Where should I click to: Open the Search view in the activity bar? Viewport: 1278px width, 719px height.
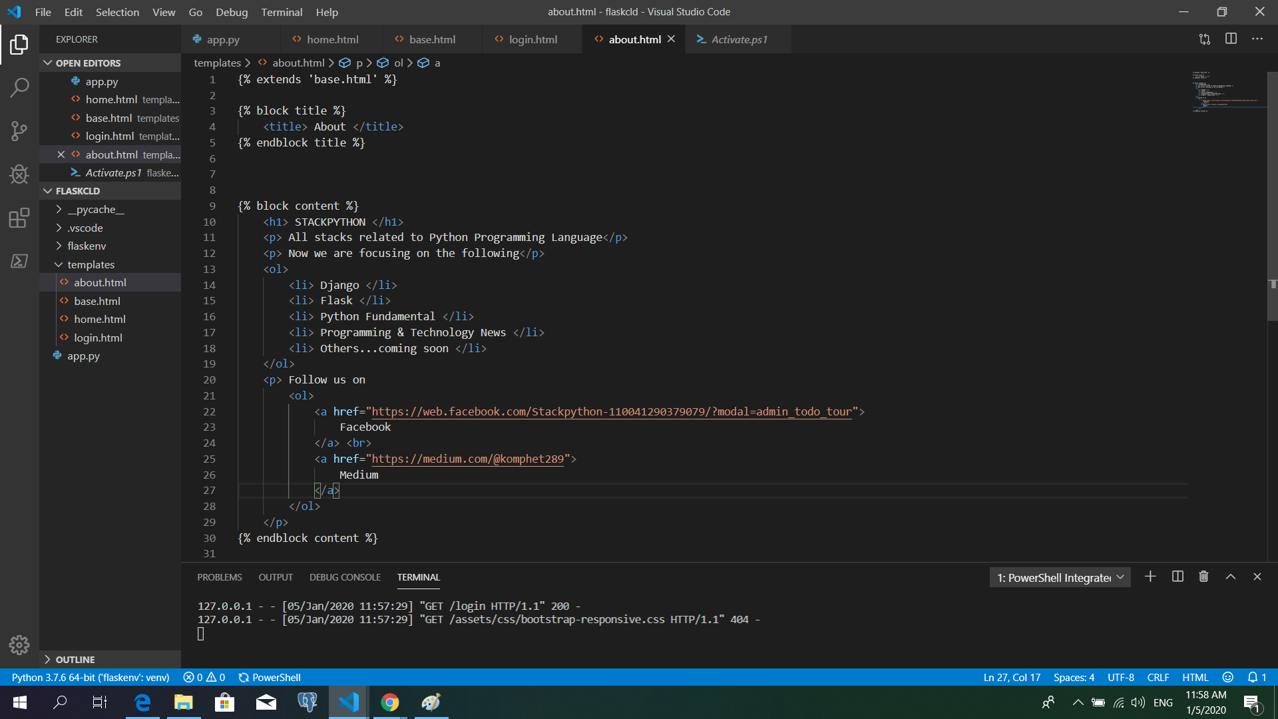(x=19, y=87)
